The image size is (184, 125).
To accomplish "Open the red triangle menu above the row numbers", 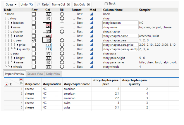I will point(21,80).
